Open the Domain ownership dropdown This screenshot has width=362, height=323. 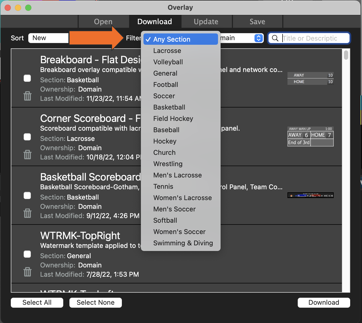tap(258, 38)
